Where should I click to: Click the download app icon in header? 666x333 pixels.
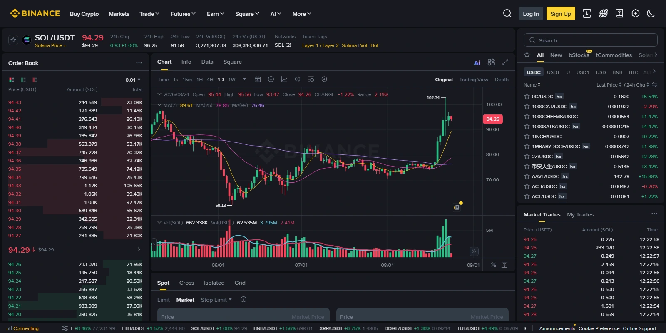(586, 14)
